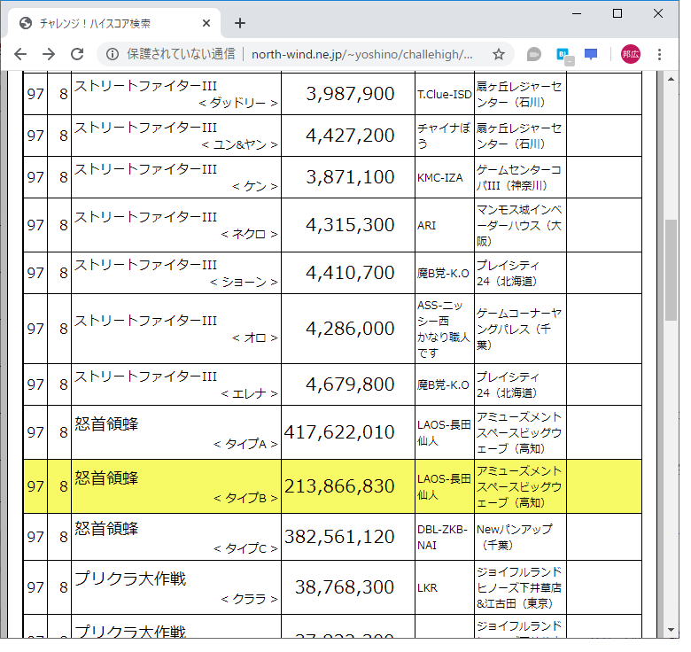This screenshot has width=691, height=652.
Task: Select the score 3,987,900
Action: click(x=350, y=94)
